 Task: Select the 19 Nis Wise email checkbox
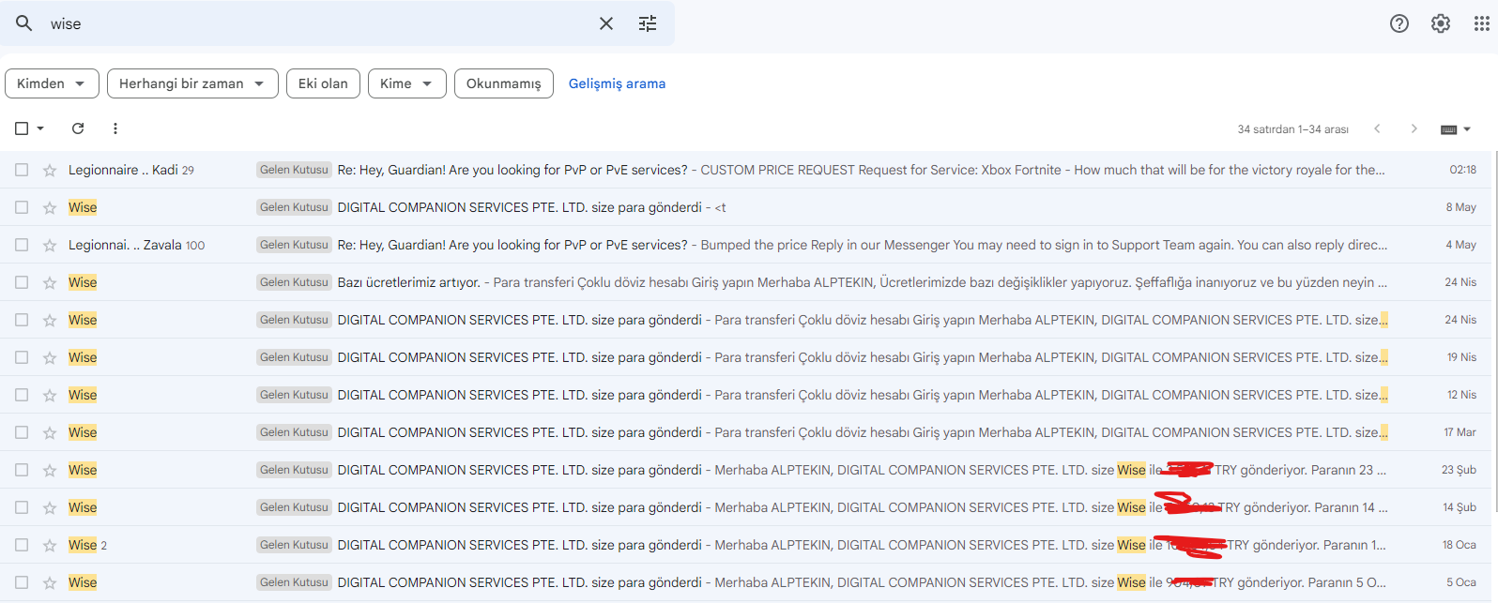22,357
